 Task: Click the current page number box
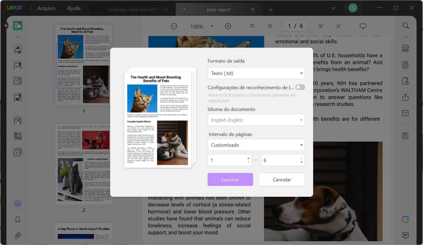(x=295, y=26)
